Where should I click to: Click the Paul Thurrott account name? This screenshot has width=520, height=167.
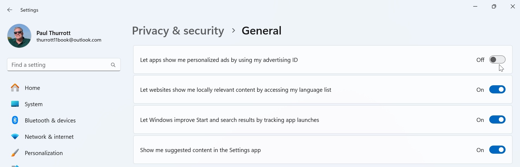click(x=53, y=33)
